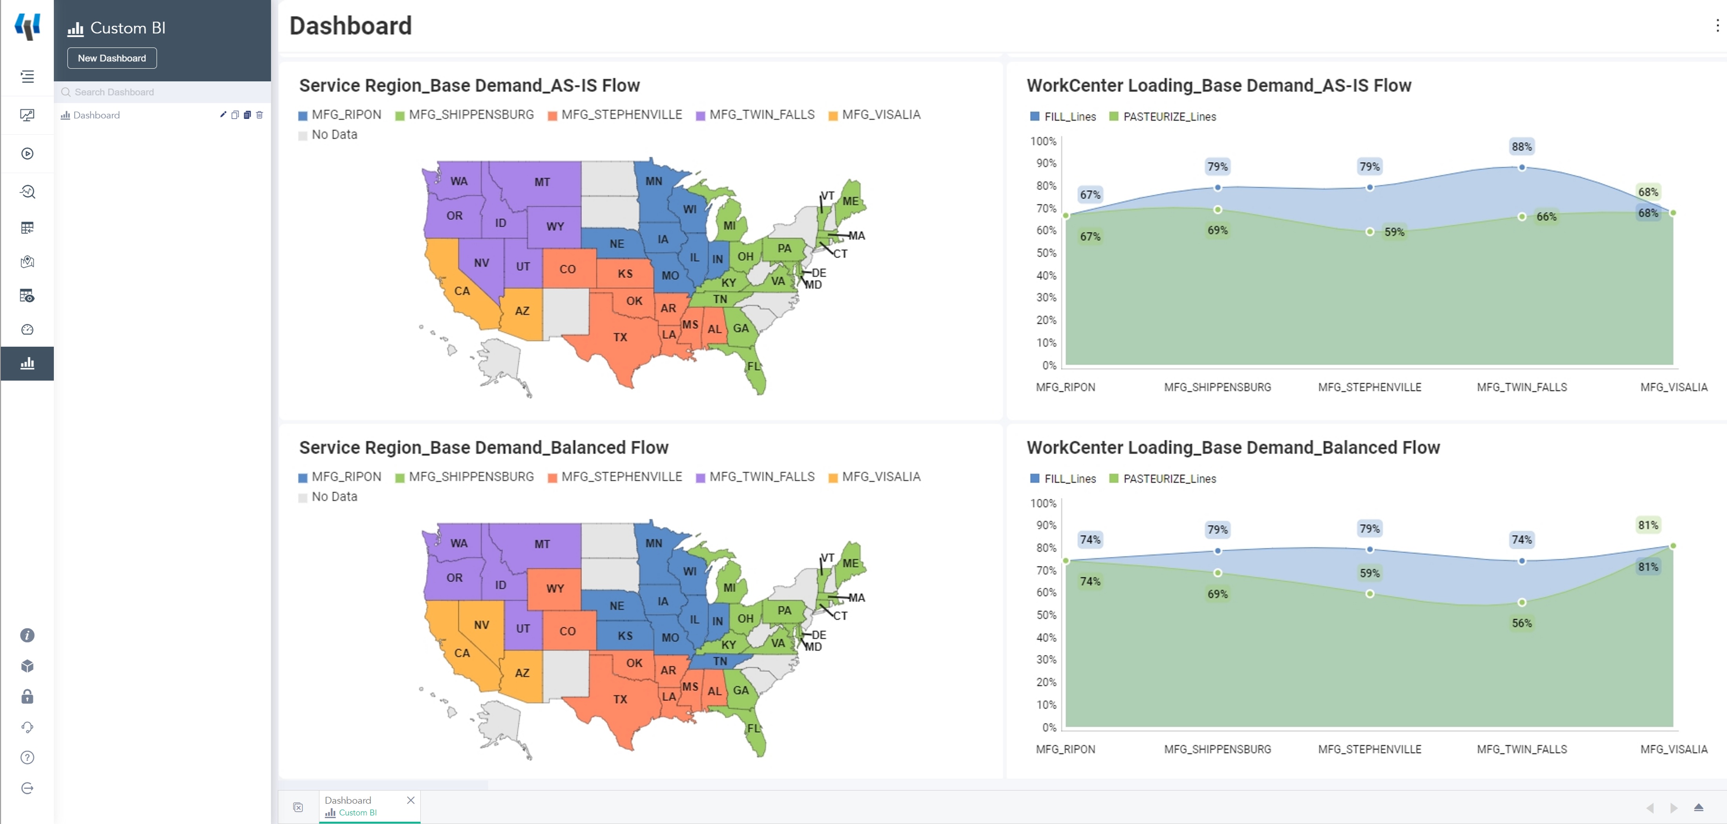Viewport: 1727px width, 824px height.
Task: Select the visualizations icon in sidebar
Action: 27,363
